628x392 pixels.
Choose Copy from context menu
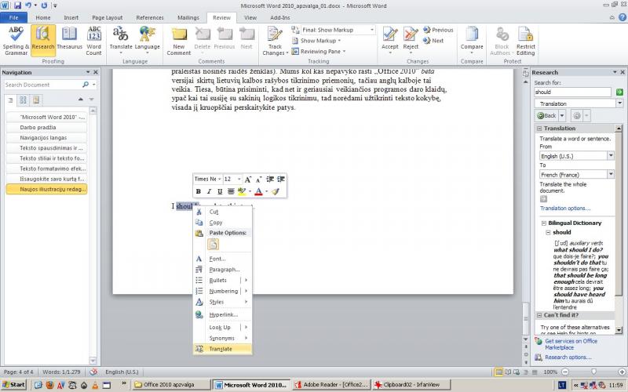[x=222, y=223]
